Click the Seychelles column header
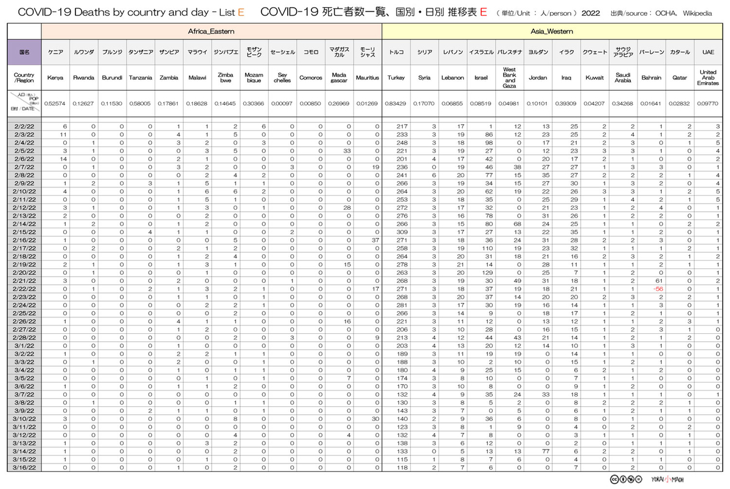The height and width of the screenshot is (489, 730). 282,78
